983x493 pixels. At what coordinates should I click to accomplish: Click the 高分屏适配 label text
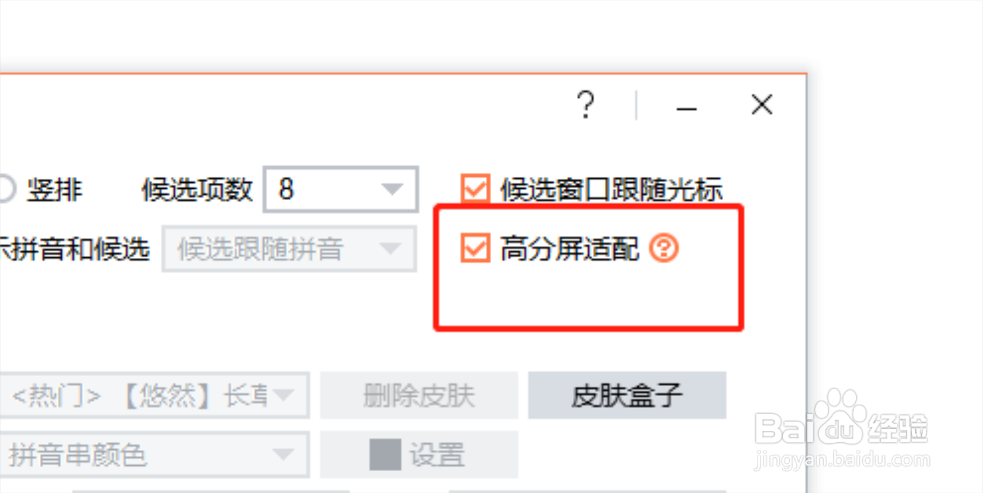569,249
